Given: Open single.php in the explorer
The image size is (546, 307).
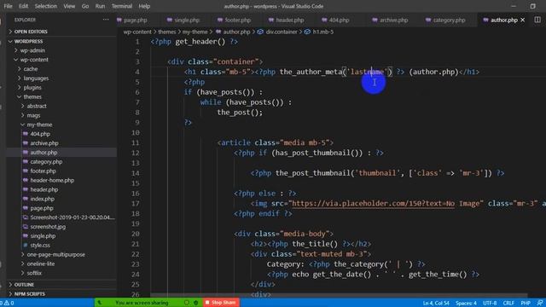Looking at the screenshot, I should [x=43, y=236].
